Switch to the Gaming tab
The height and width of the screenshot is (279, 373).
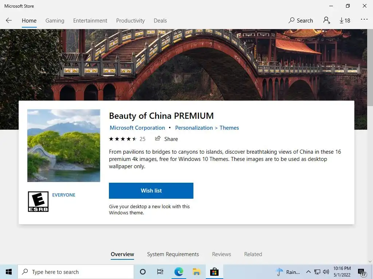click(55, 21)
